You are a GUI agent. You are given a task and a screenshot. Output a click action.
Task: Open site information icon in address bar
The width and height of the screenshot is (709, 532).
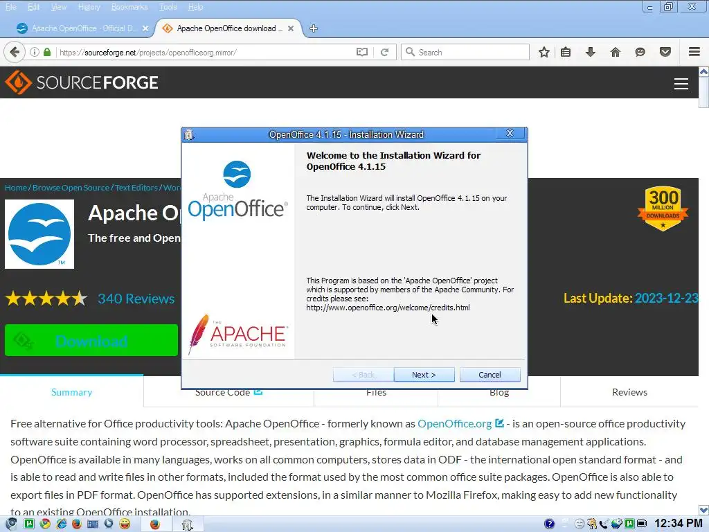(x=35, y=52)
